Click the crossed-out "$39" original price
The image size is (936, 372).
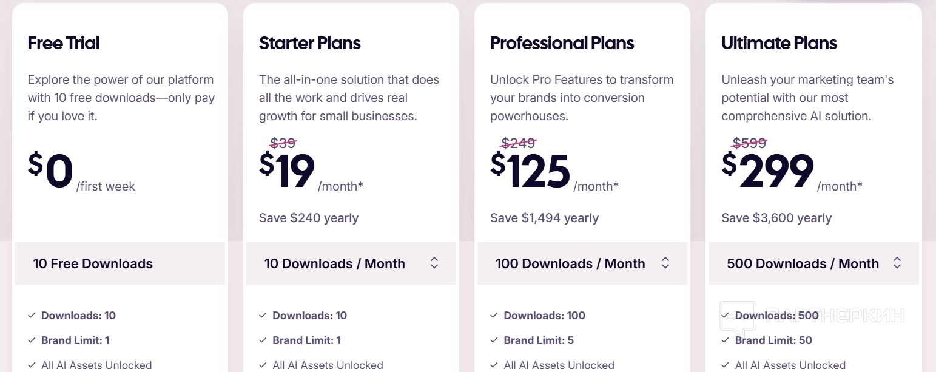(x=283, y=143)
